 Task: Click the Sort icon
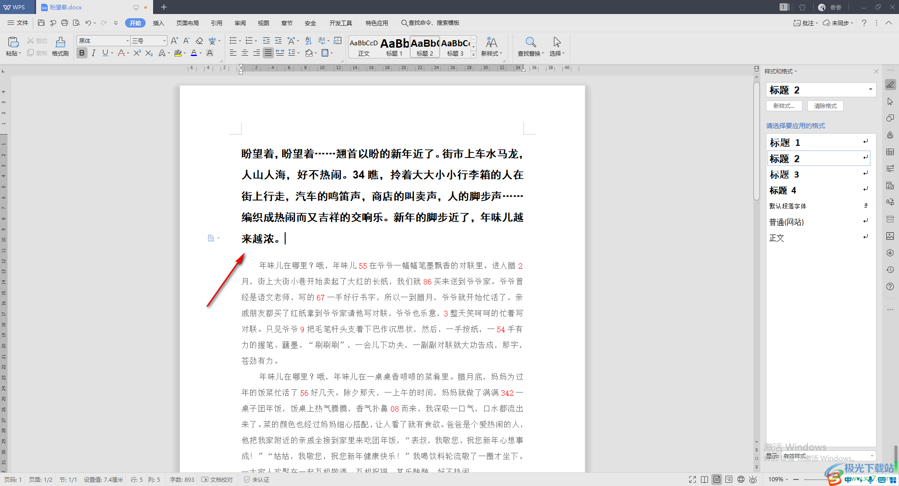point(308,41)
